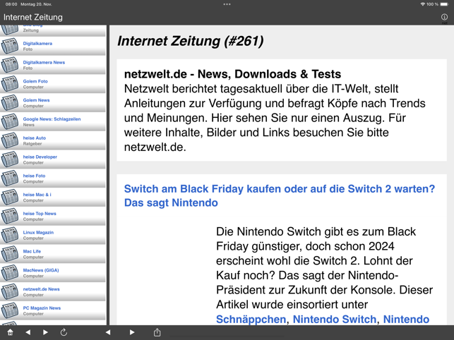This screenshot has width=454, height=340.
Task: Go back in the feed list pane
Action: click(x=28, y=332)
